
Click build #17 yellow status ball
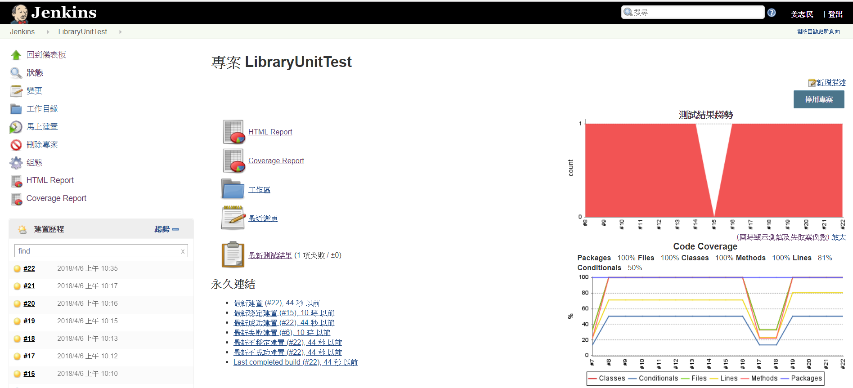(17, 356)
